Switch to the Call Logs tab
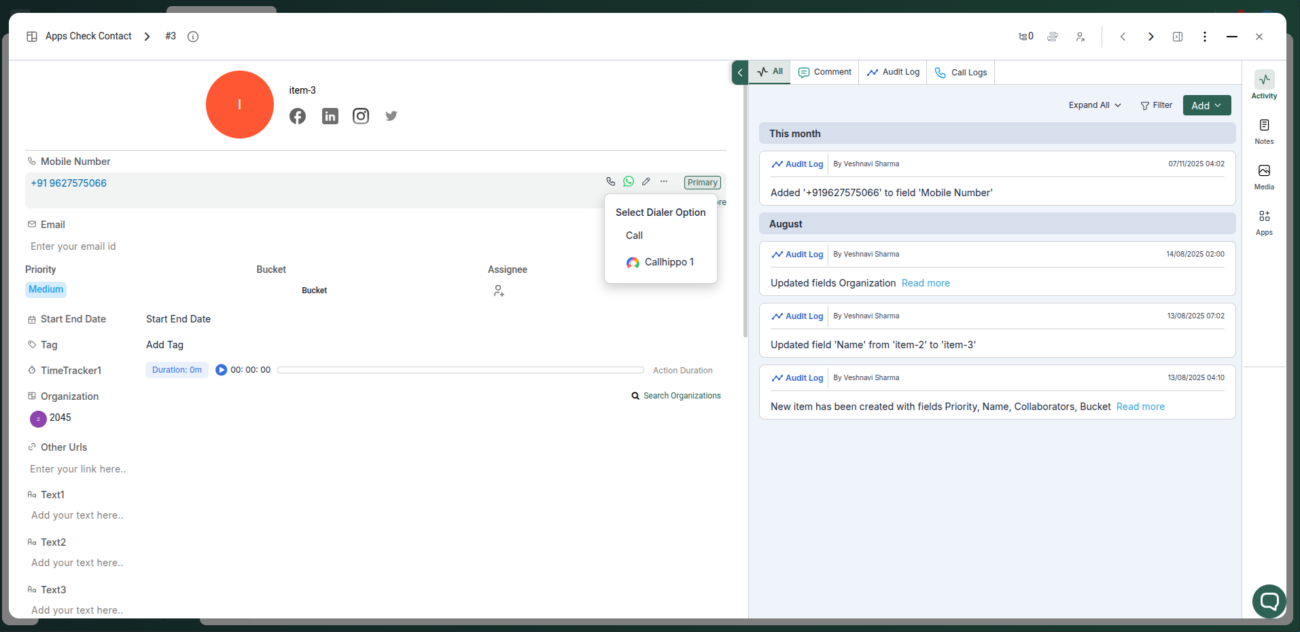Viewport: 1300px width, 632px height. (x=961, y=73)
